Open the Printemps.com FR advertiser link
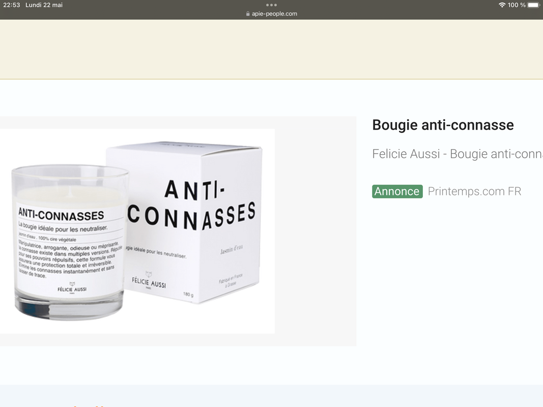 coord(474,191)
